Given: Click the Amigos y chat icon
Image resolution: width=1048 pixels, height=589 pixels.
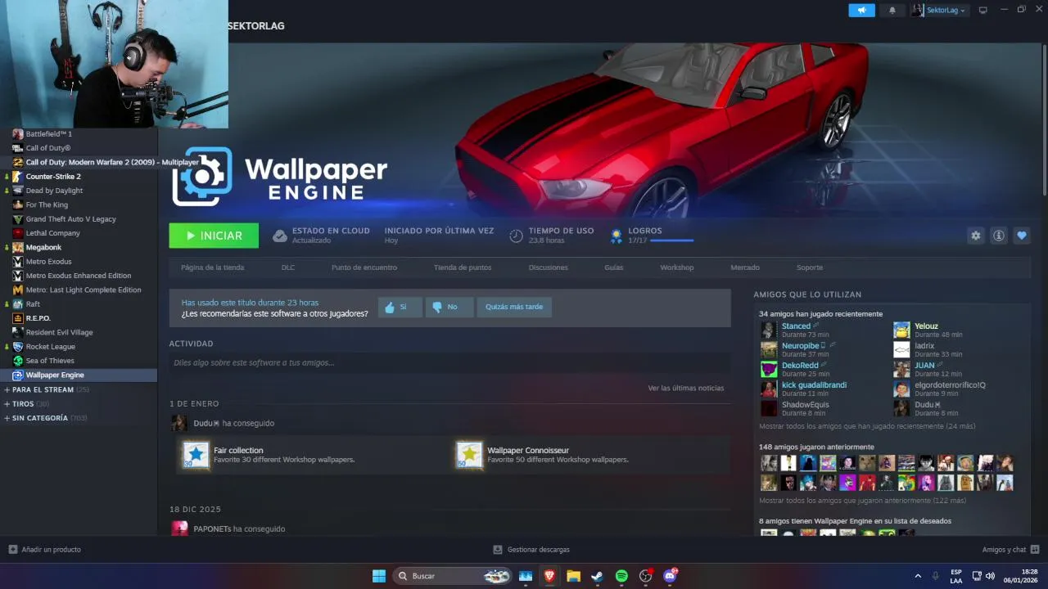Looking at the screenshot, I should 1035,550.
